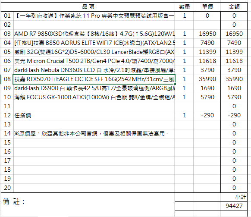This screenshot has height=217, width=251.
Task: Select the 技嘉 B850 AORUS ELITE motherboard cell
Action: (94, 43)
